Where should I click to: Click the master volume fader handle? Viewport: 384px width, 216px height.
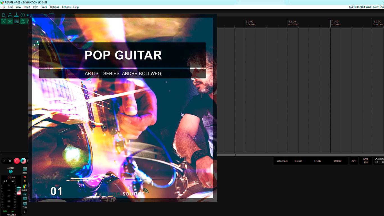19,191
